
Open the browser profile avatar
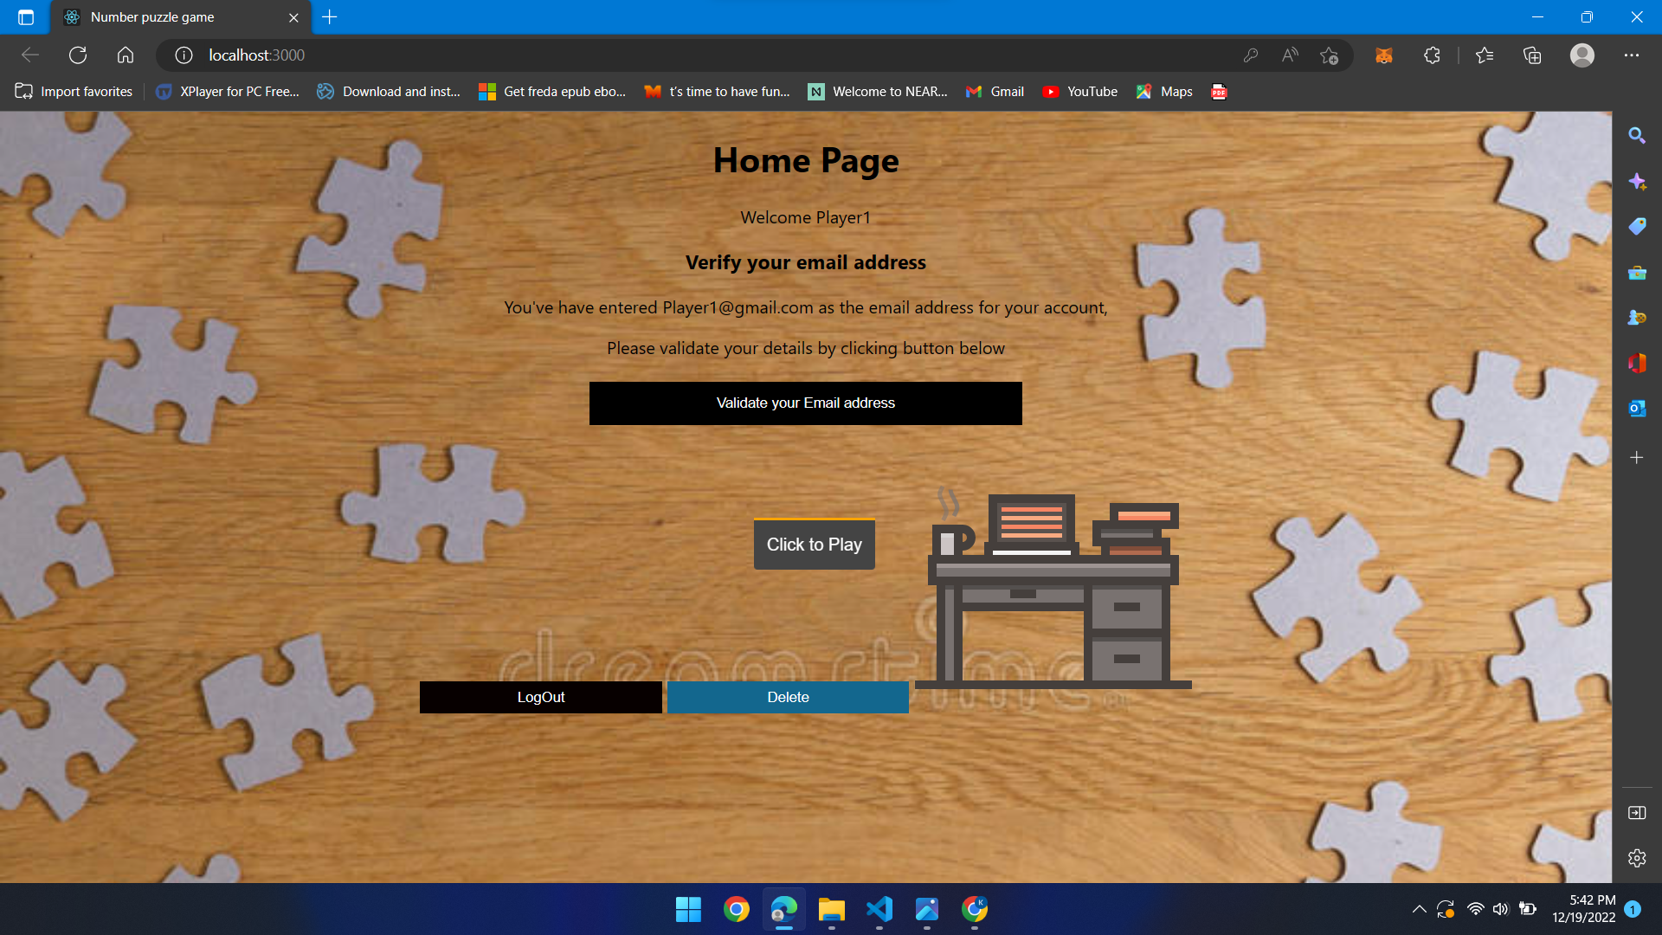point(1582,55)
